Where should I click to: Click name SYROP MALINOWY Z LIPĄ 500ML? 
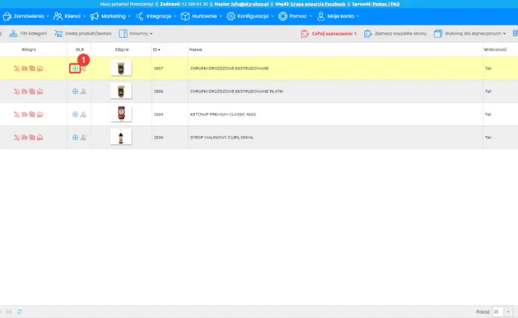tap(222, 137)
